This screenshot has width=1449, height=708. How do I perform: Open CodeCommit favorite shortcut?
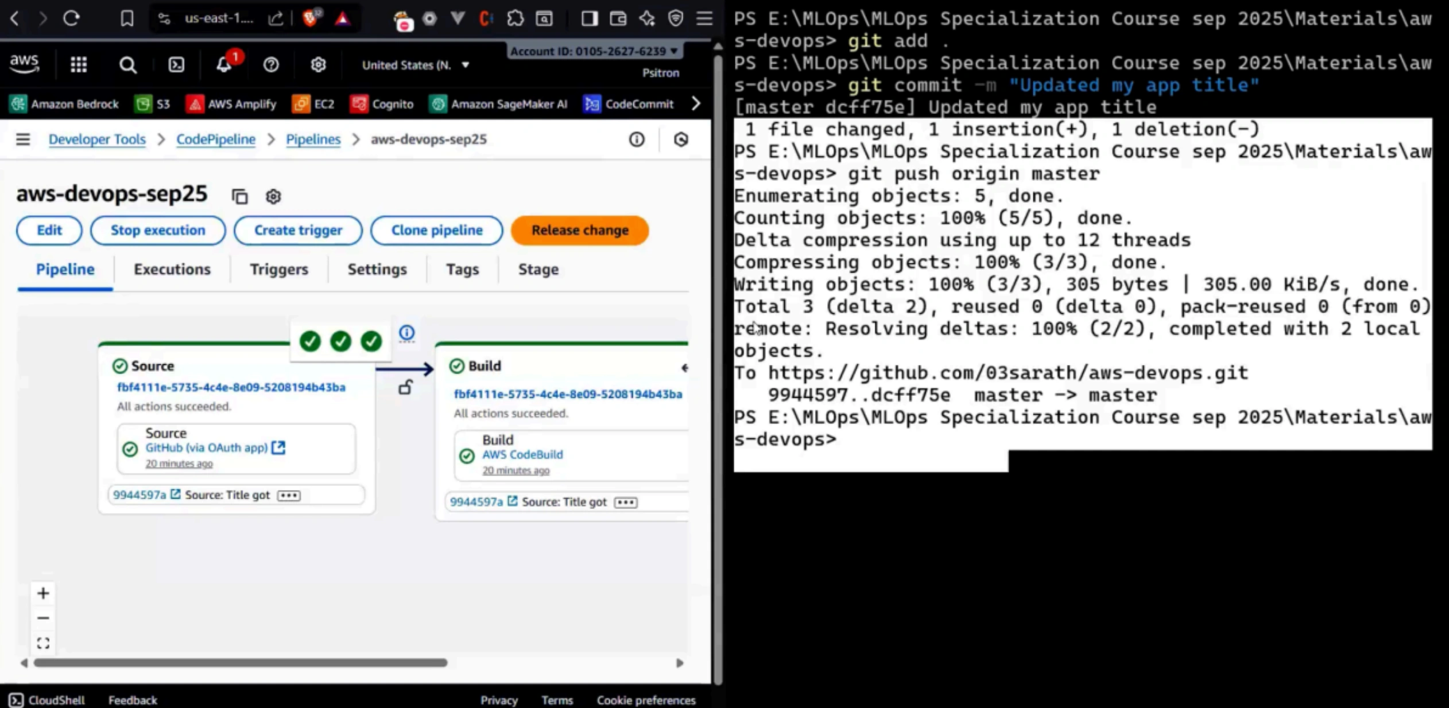click(x=629, y=104)
